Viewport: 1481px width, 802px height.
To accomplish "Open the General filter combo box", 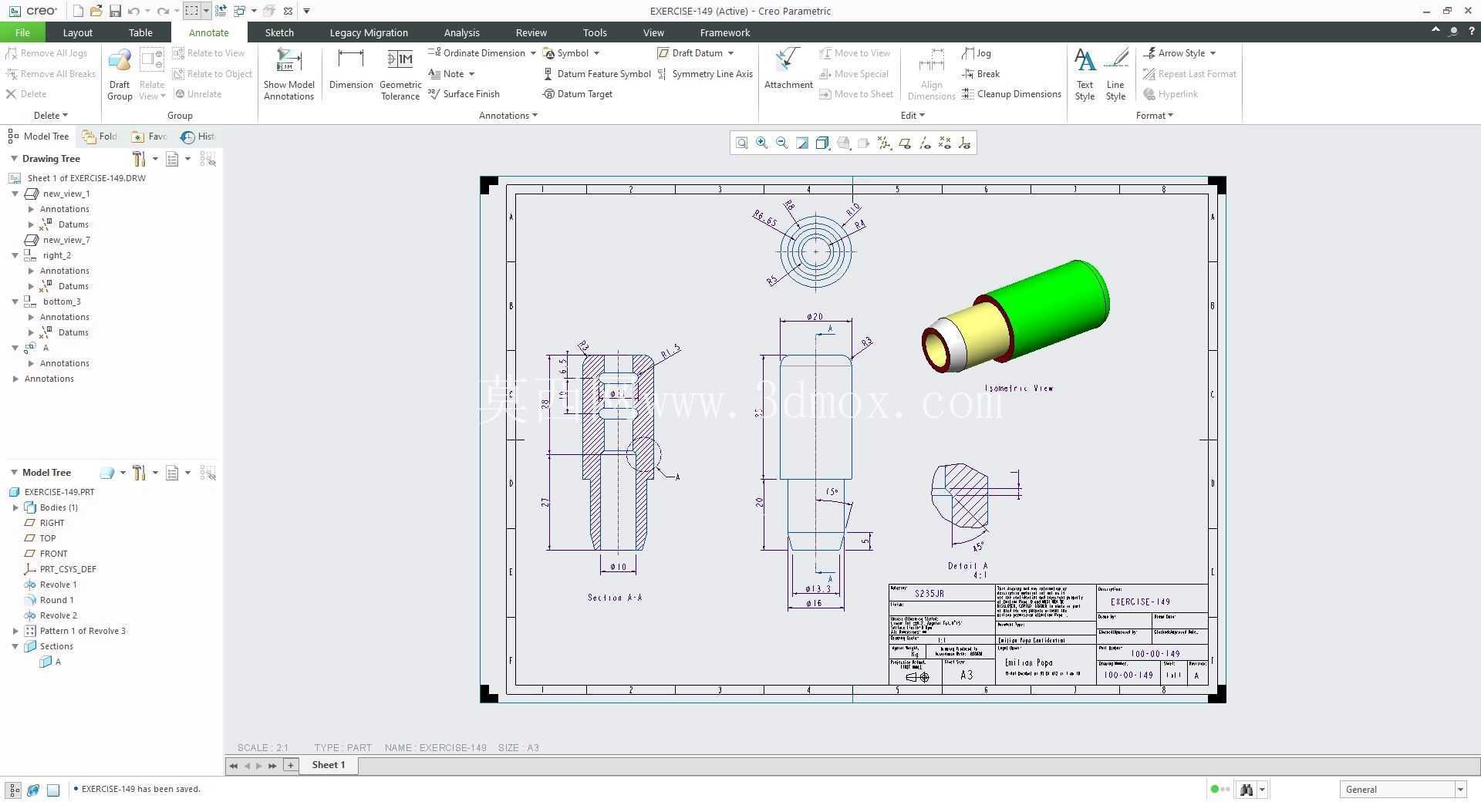I will (x=1402, y=789).
